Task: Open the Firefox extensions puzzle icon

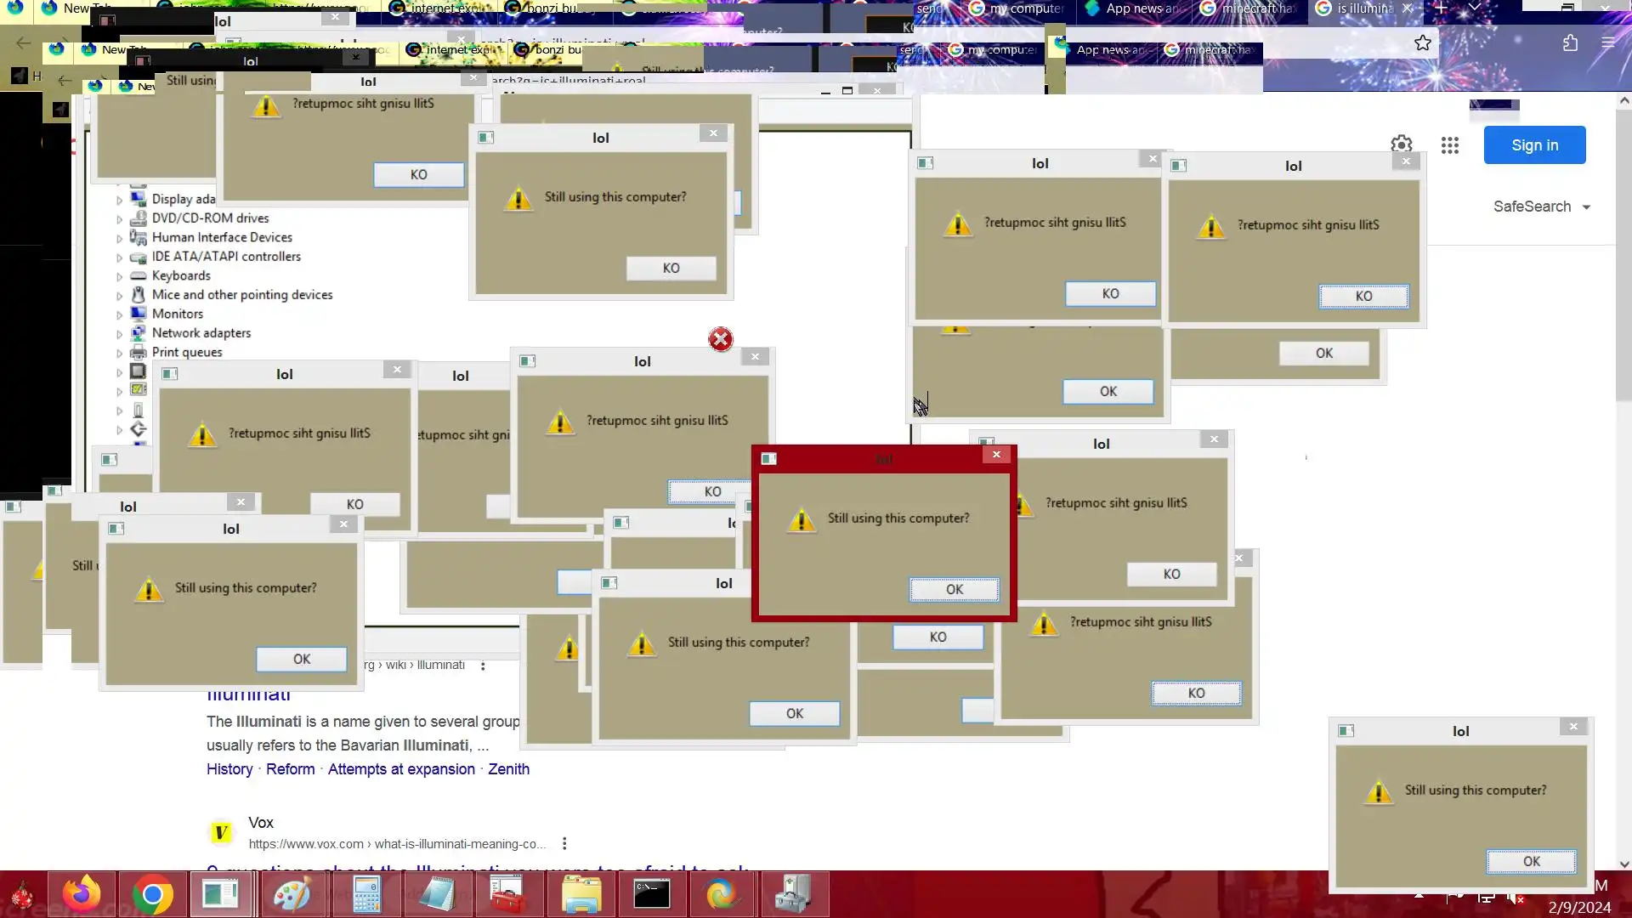Action: (1570, 43)
